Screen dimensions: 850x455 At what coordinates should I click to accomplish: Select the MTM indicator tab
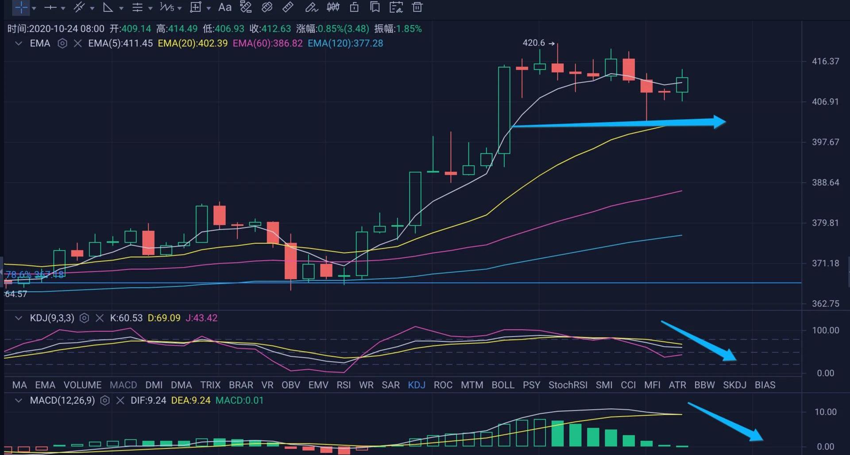click(x=472, y=385)
